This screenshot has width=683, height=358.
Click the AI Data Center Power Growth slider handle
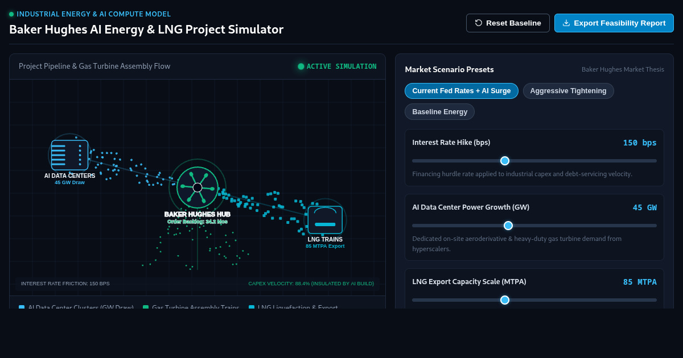pos(508,226)
